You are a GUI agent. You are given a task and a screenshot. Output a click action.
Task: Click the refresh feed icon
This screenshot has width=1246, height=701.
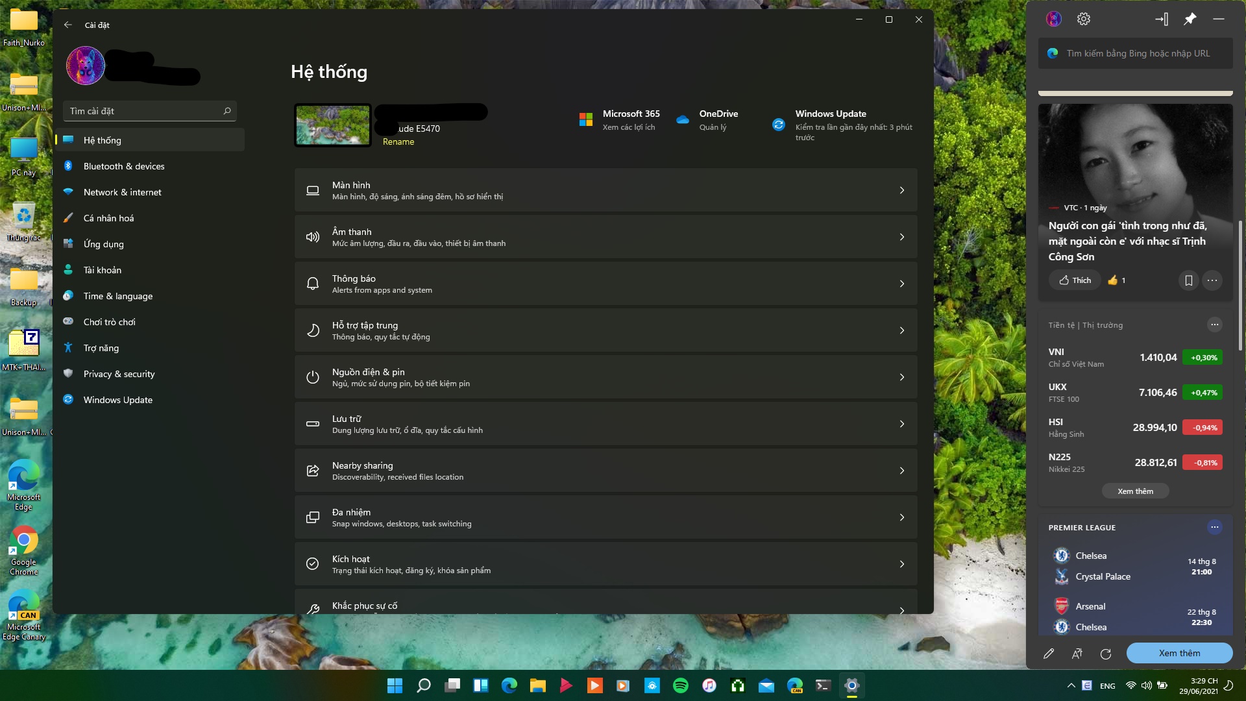point(1106,654)
